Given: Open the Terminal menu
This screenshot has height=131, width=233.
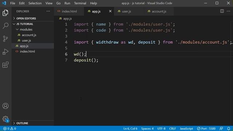Looking at the screenshot, I should [80, 3].
